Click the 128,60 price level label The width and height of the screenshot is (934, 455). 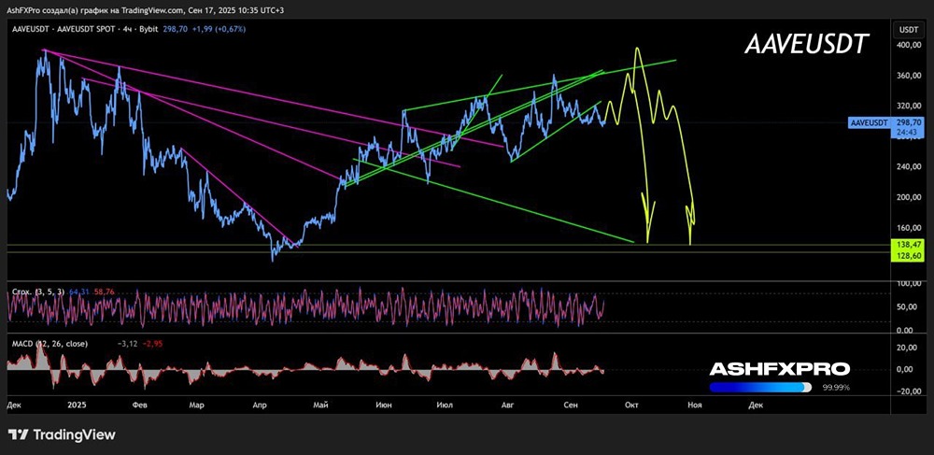pyautogui.click(x=911, y=255)
